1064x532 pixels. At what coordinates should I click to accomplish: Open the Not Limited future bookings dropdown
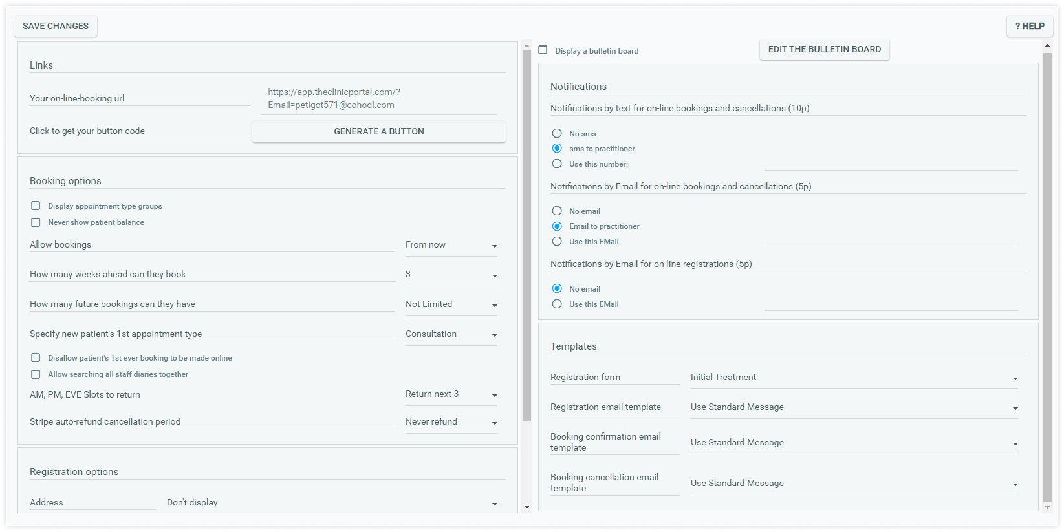point(451,304)
